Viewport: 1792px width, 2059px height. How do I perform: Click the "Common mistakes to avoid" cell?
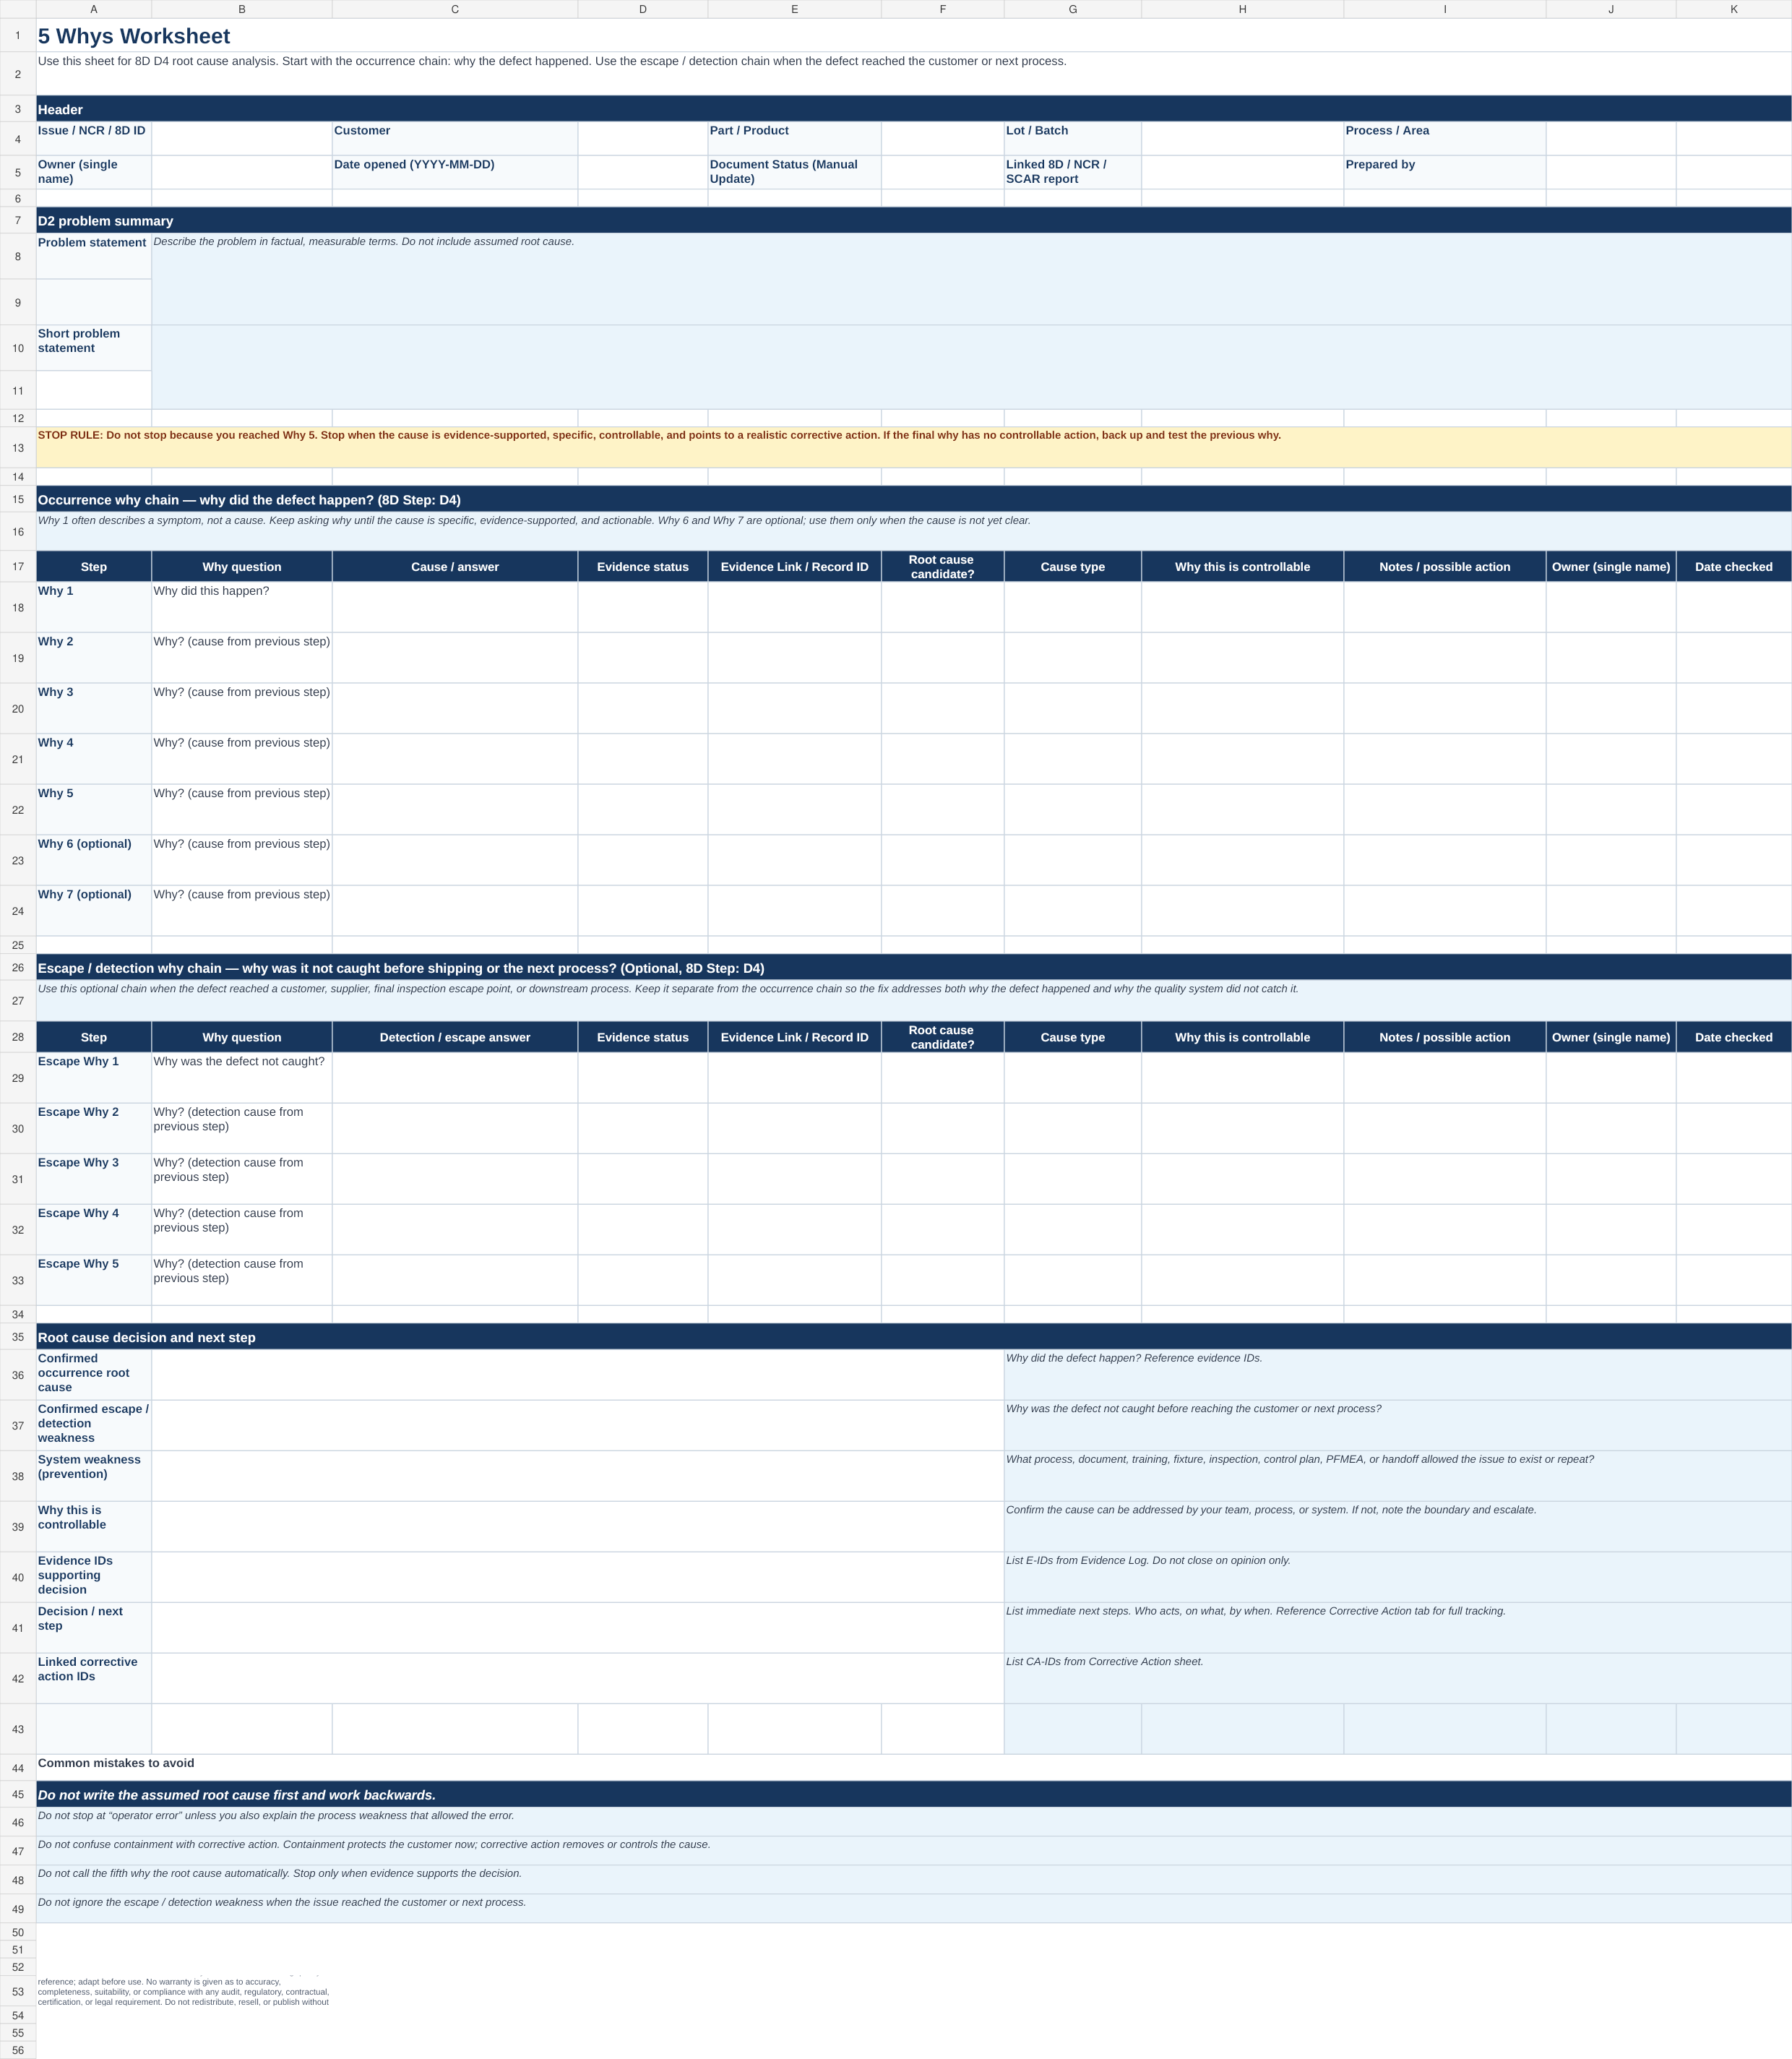[913, 1767]
